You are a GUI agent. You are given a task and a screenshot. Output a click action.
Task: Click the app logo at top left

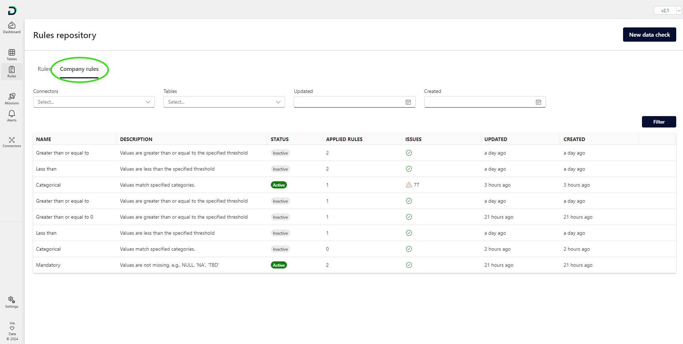coord(12,11)
